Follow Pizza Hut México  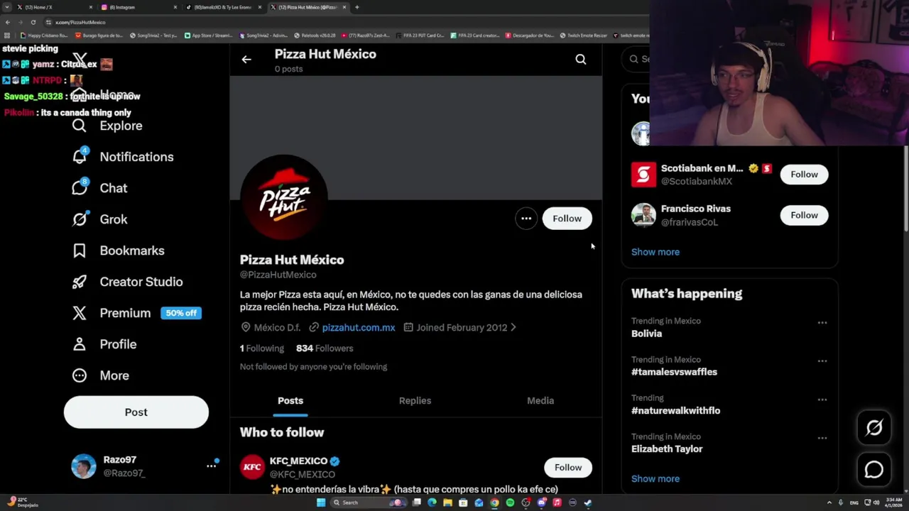tap(567, 219)
